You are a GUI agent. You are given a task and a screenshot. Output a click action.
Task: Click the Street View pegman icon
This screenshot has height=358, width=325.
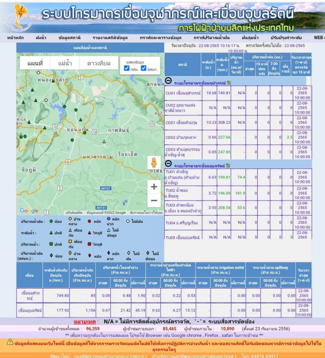coord(153,163)
